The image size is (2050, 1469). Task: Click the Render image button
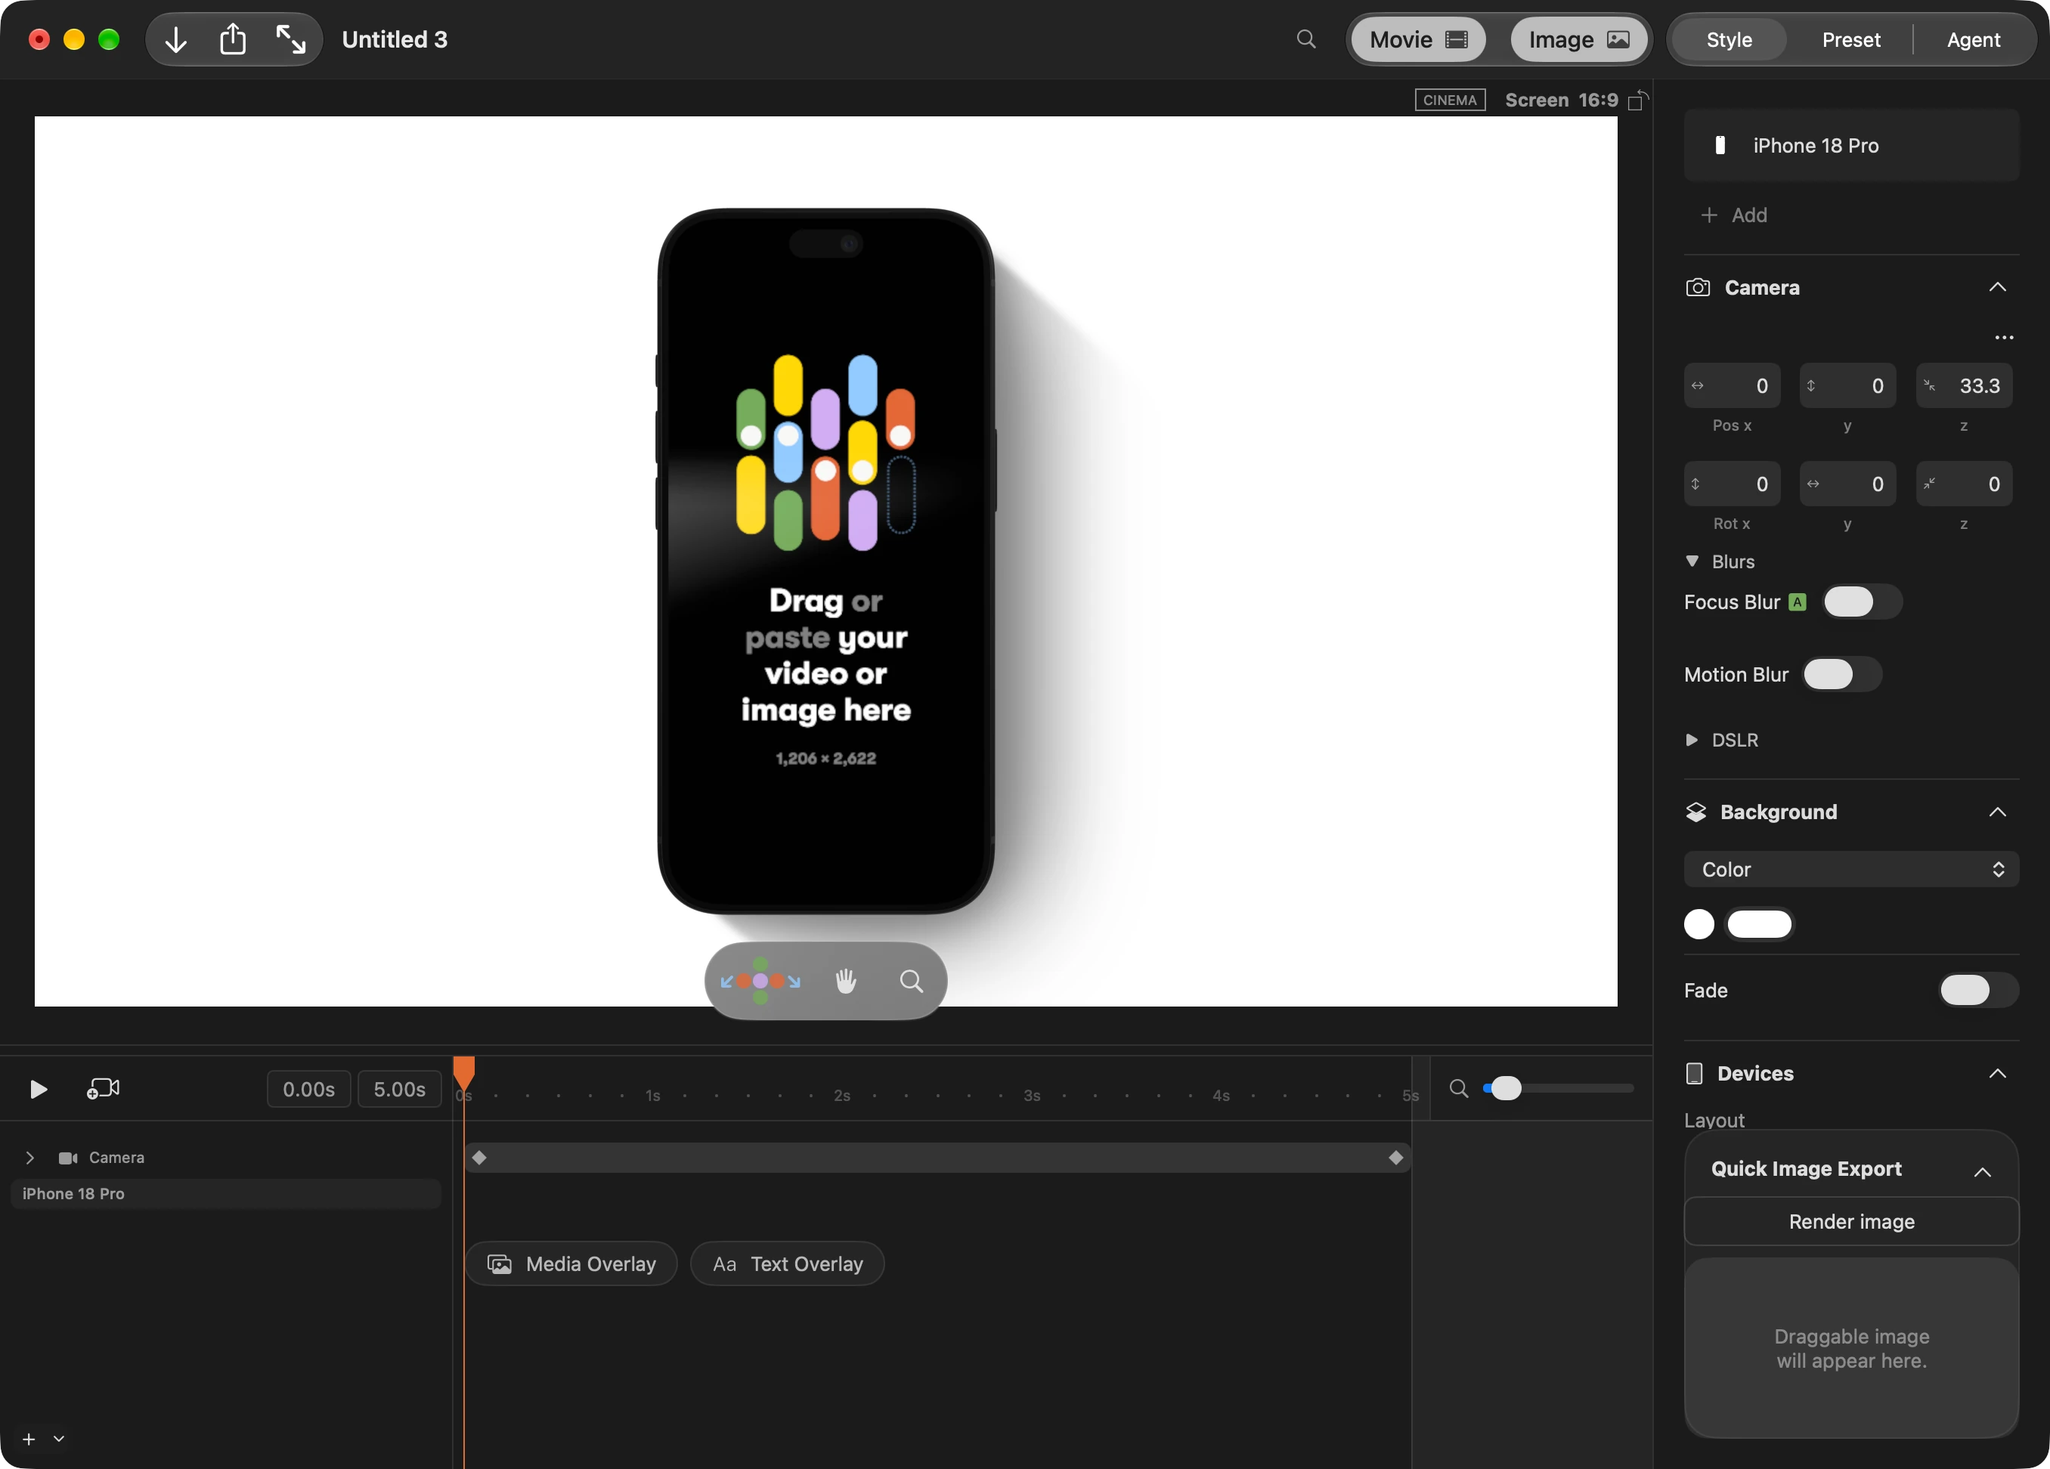pos(1851,1221)
